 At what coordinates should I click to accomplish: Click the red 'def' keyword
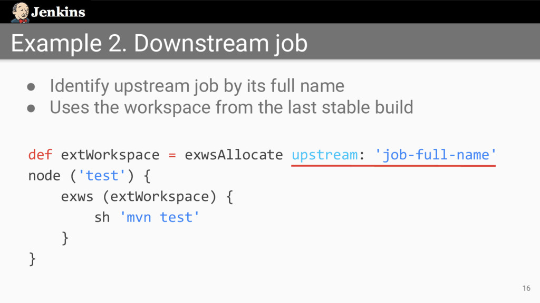coord(40,155)
